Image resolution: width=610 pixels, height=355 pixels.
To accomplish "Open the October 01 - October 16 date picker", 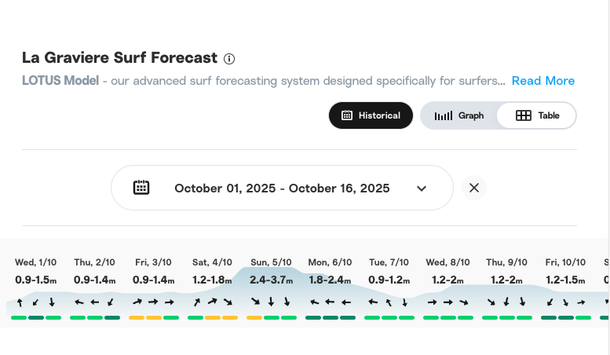I will [x=282, y=188].
